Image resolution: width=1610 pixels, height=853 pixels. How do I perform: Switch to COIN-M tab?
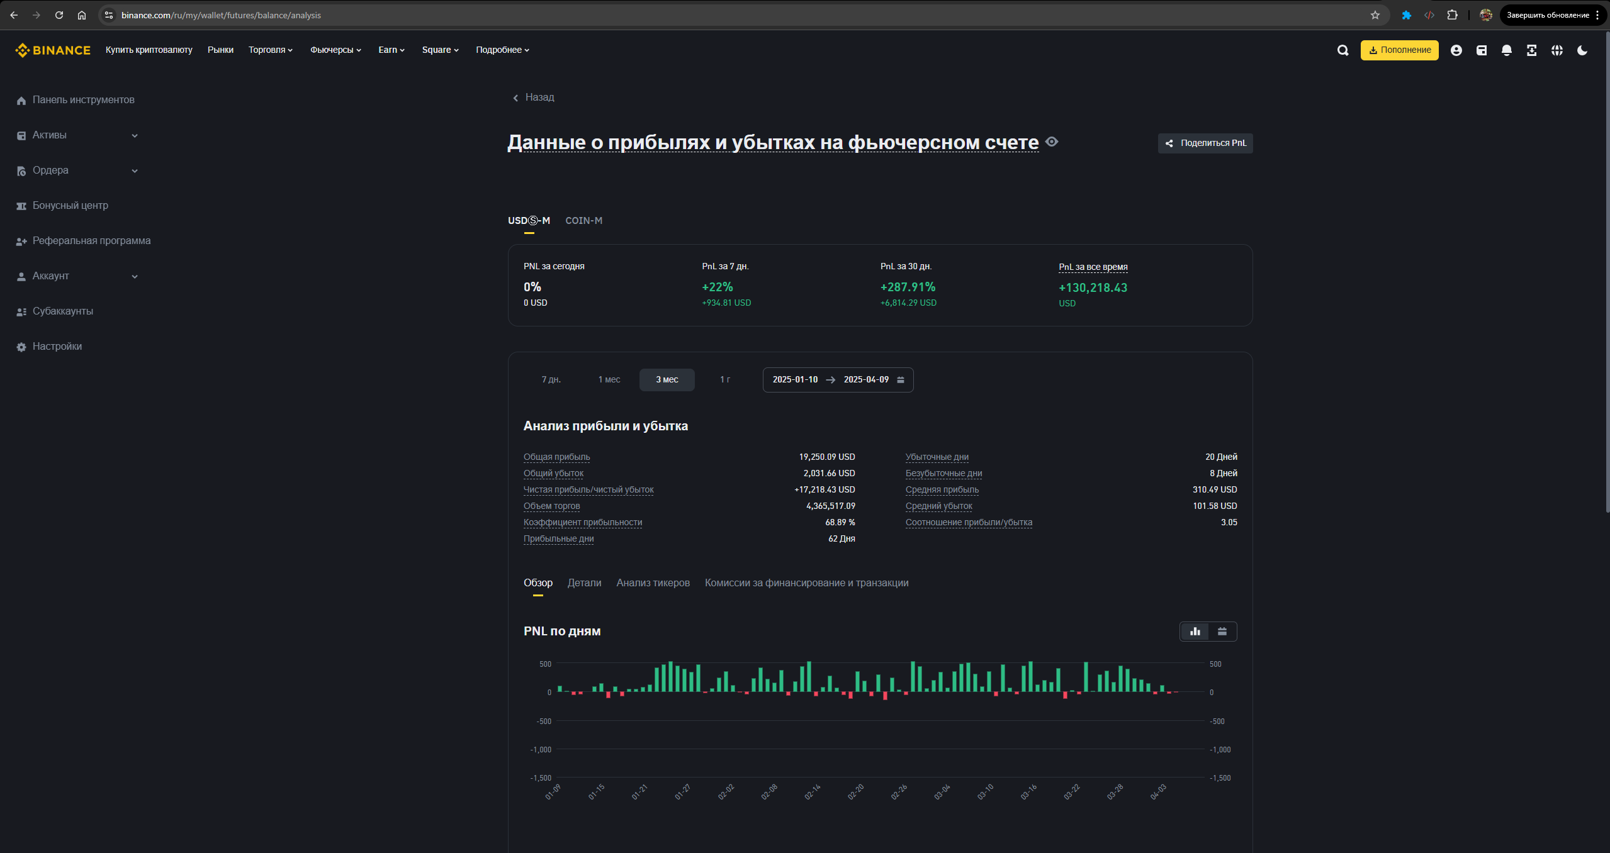[x=583, y=221]
